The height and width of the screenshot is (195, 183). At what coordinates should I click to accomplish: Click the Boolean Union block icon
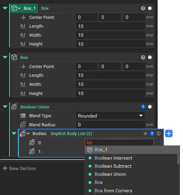[14, 107]
